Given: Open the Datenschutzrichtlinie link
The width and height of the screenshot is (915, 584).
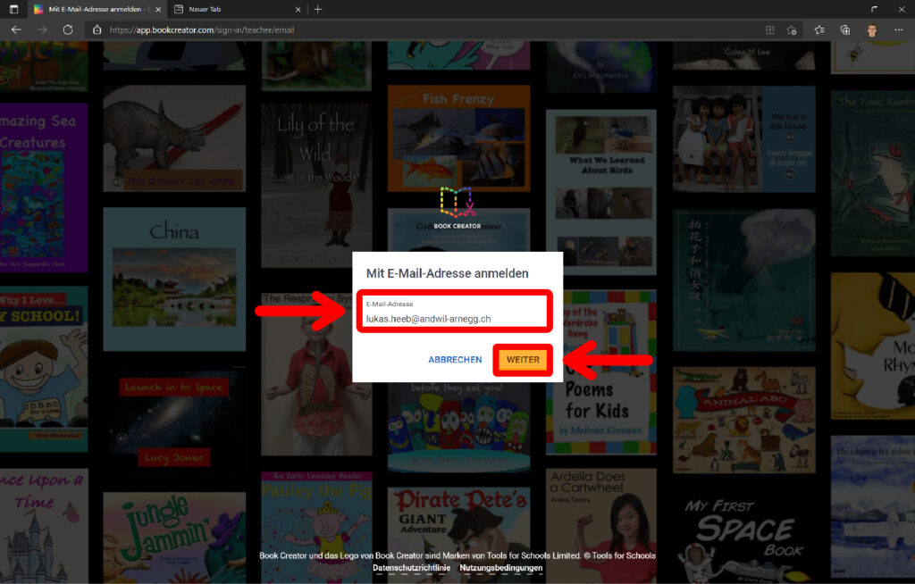Looking at the screenshot, I should pyautogui.click(x=411, y=568).
